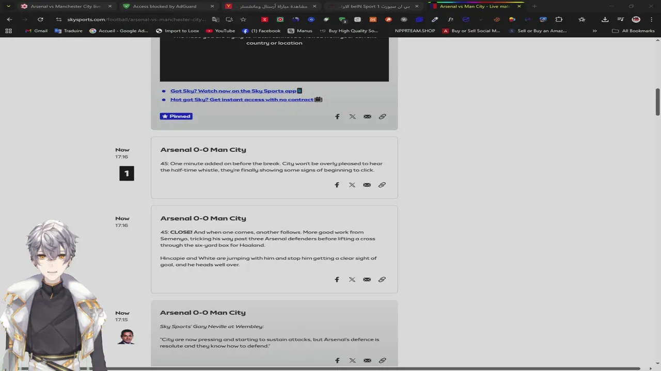Open the Extensions puzzle menu

(559, 20)
